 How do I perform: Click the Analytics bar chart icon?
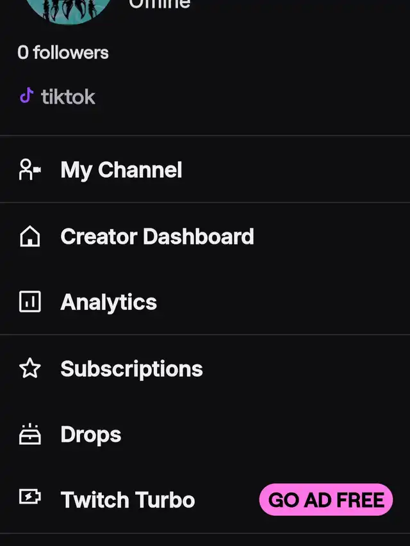tap(29, 301)
